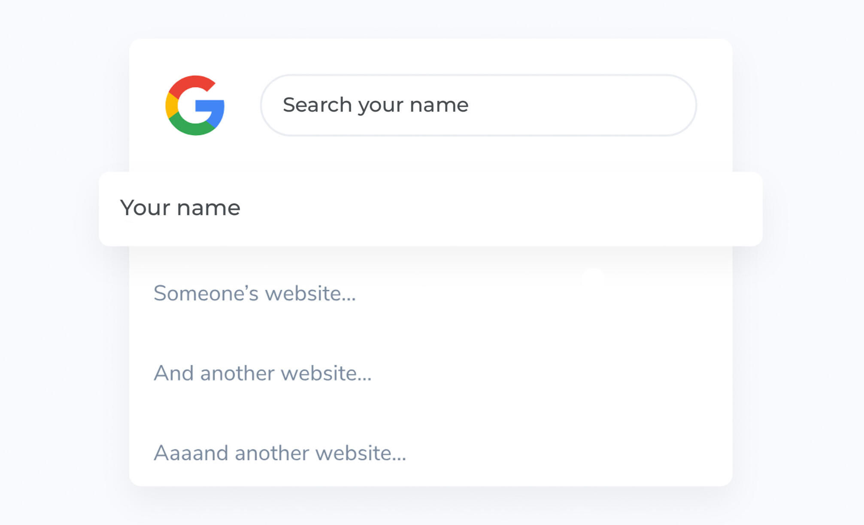864x525 pixels.
Task: Open the 'Aaaand another website...' result
Action: 280,453
